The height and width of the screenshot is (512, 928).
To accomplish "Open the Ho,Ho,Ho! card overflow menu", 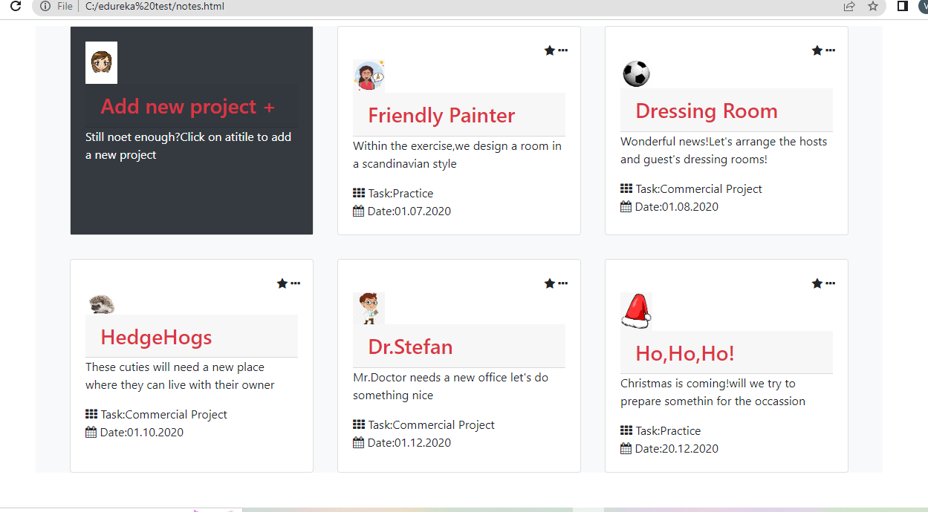I will pos(829,283).
